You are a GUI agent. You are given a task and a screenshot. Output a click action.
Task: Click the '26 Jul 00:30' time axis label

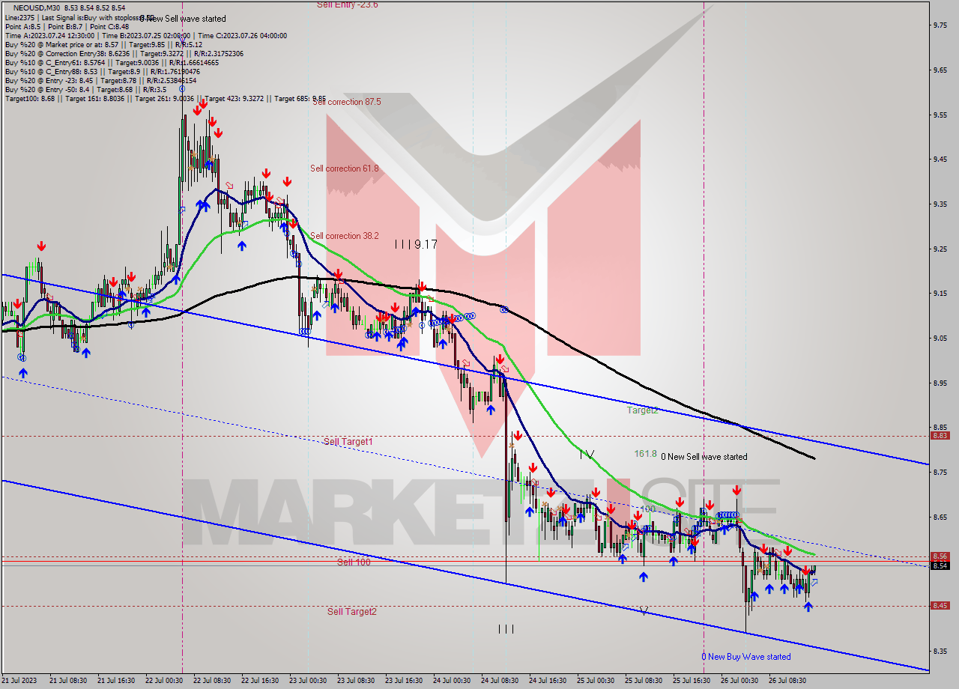coord(739,681)
